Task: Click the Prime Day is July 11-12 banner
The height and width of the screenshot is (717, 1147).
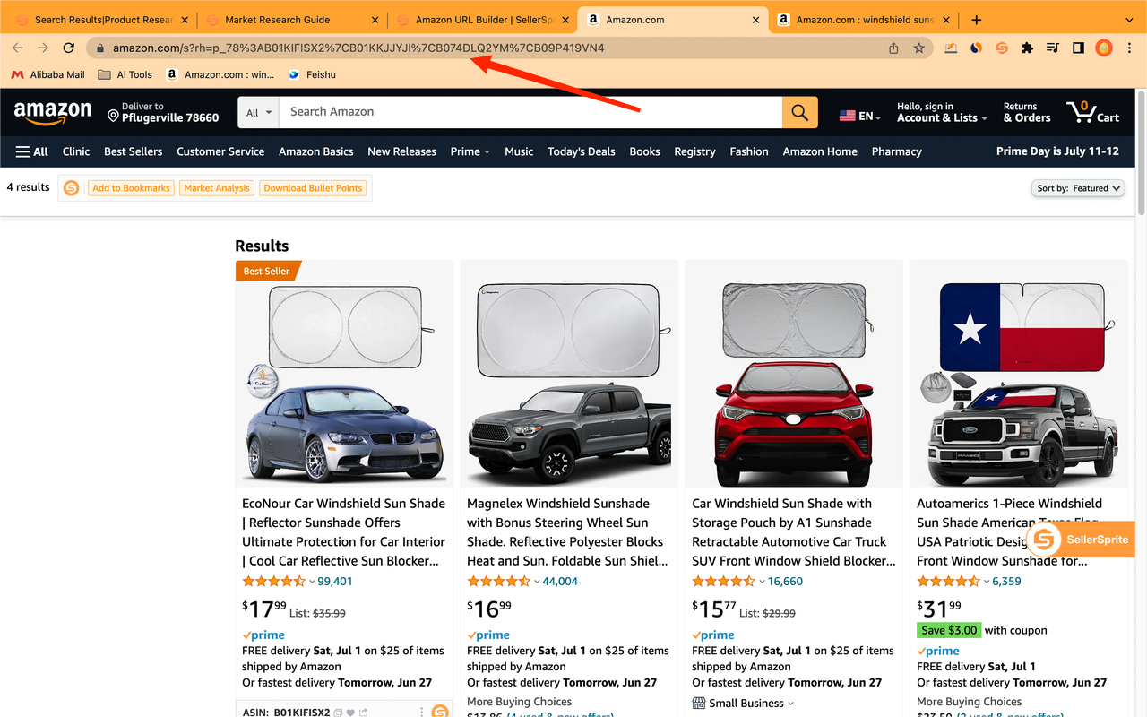Action: 1057,151
